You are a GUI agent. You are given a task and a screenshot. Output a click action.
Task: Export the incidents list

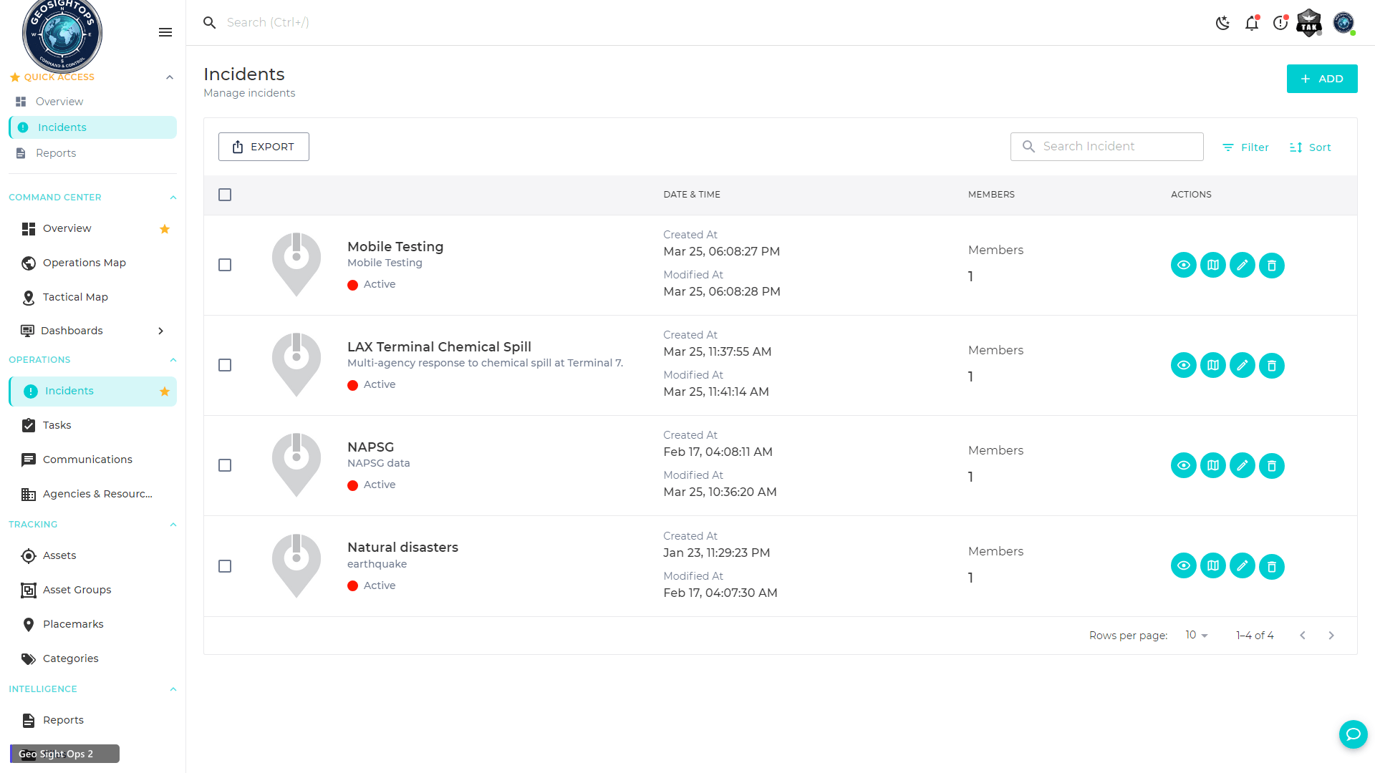click(263, 146)
